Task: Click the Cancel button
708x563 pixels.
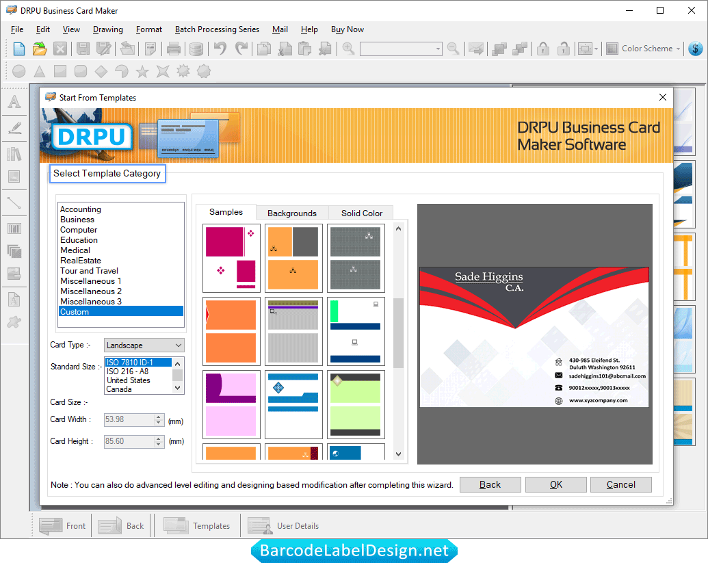Action: click(x=621, y=484)
